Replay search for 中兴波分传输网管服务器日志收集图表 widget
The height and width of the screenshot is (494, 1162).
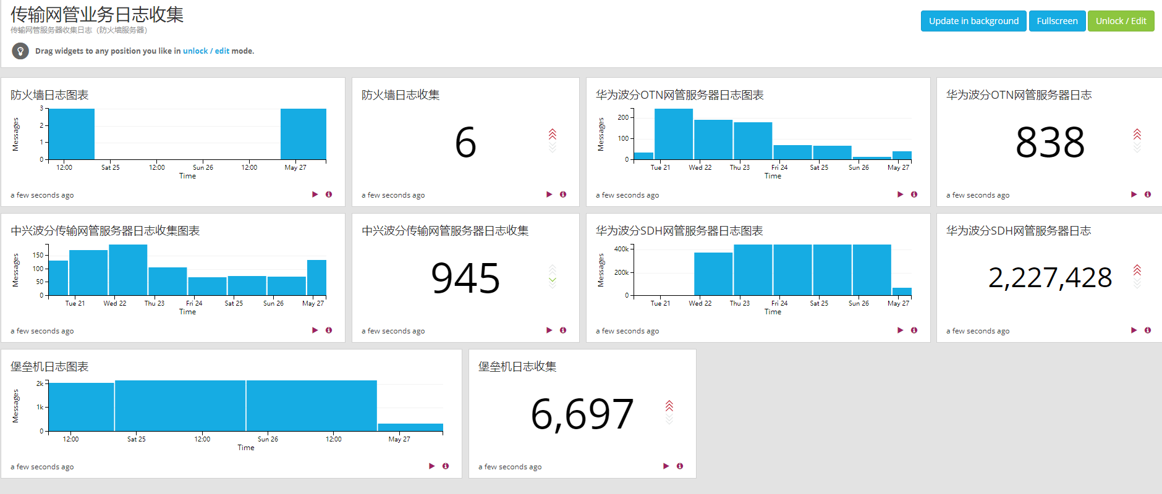pyautogui.click(x=315, y=330)
